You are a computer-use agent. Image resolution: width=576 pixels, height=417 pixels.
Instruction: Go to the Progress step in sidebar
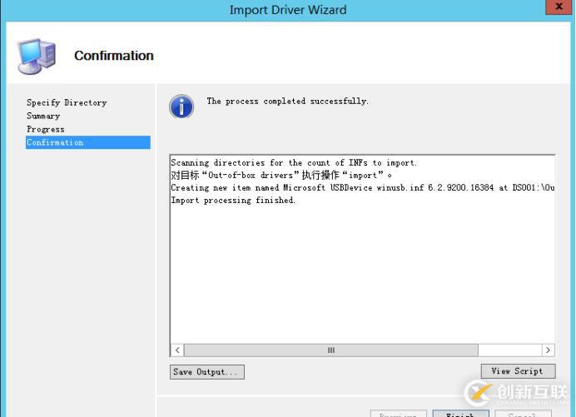click(45, 129)
